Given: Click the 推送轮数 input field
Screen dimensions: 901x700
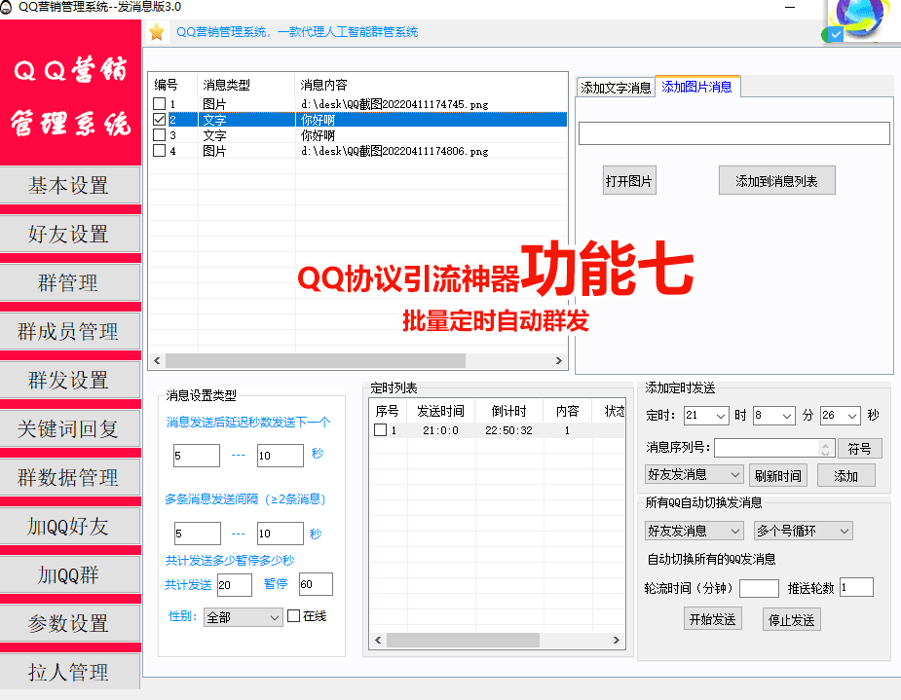Looking at the screenshot, I should click(857, 587).
